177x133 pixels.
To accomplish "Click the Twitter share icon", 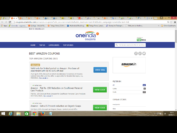I will click(144, 53).
